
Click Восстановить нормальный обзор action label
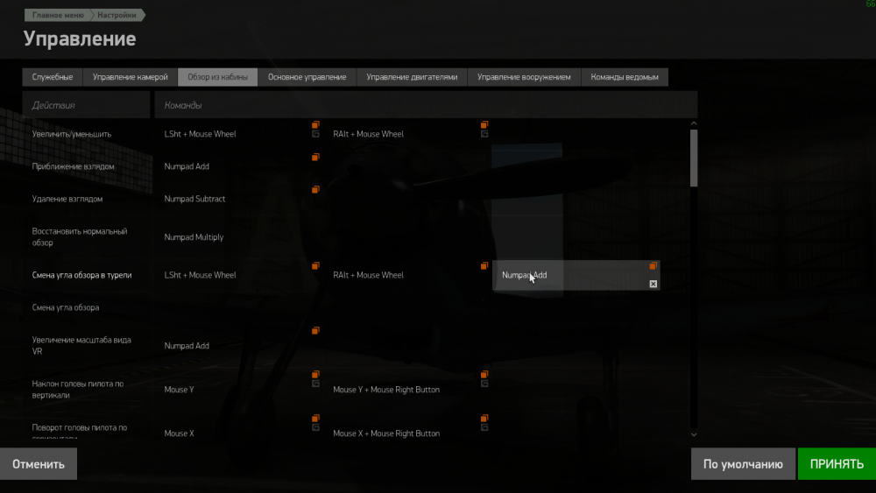click(80, 237)
